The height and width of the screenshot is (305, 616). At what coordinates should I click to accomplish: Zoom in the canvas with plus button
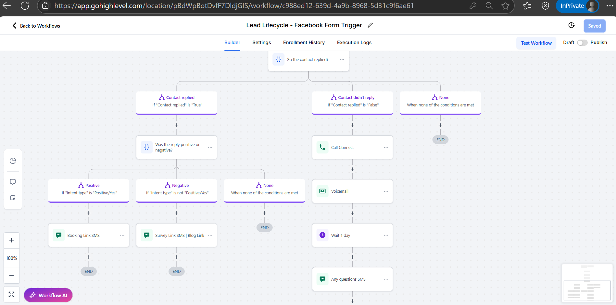point(11,240)
